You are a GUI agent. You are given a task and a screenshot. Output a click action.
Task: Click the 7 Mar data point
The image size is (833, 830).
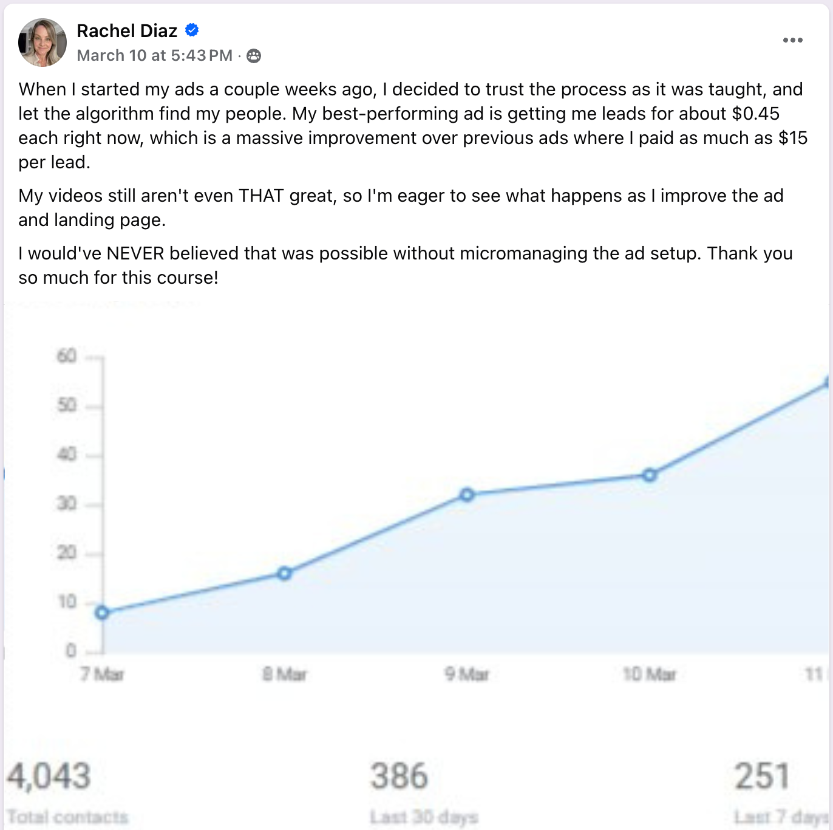click(x=103, y=612)
